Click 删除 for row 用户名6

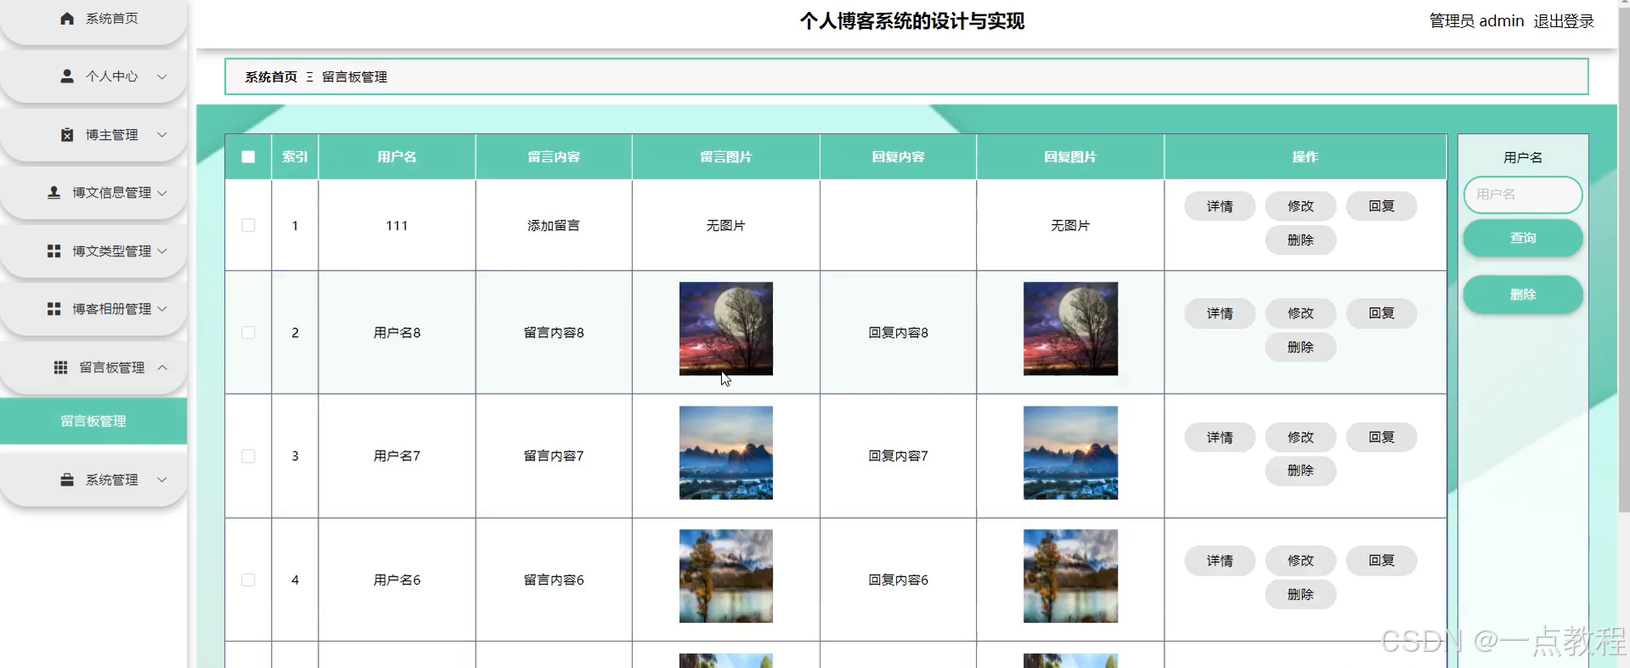coord(1300,594)
